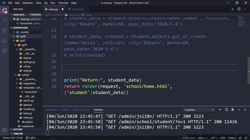
Task: Open the Help menu
Action: click(x=73, y=3)
